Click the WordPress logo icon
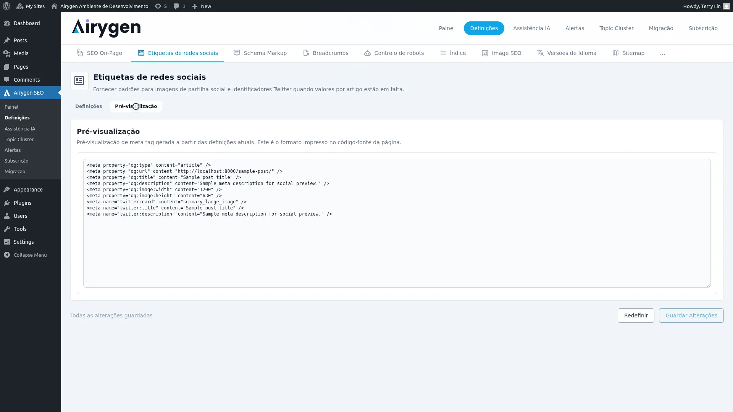The height and width of the screenshot is (412, 733). [6, 6]
